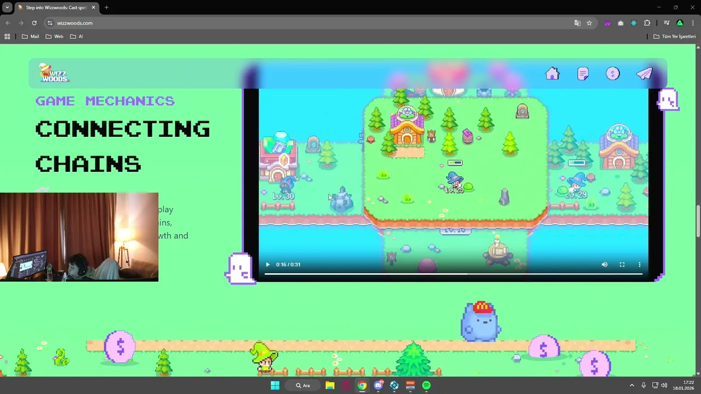Bookmark this page with star icon
This screenshot has width=701, height=394.
click(x=589, y=23)
